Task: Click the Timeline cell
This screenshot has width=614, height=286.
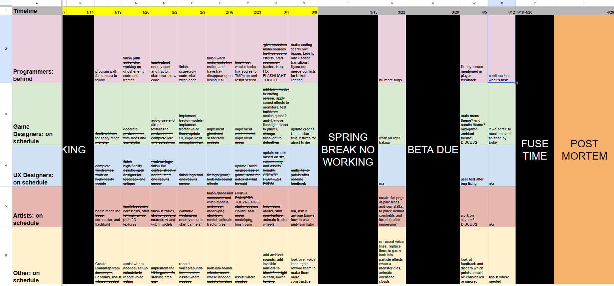Action: coord(37,11)
